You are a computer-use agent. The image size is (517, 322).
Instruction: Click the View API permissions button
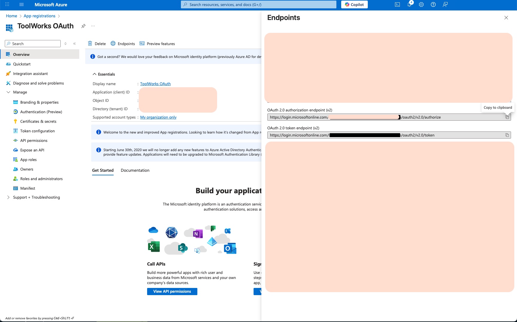click(172, 291)
